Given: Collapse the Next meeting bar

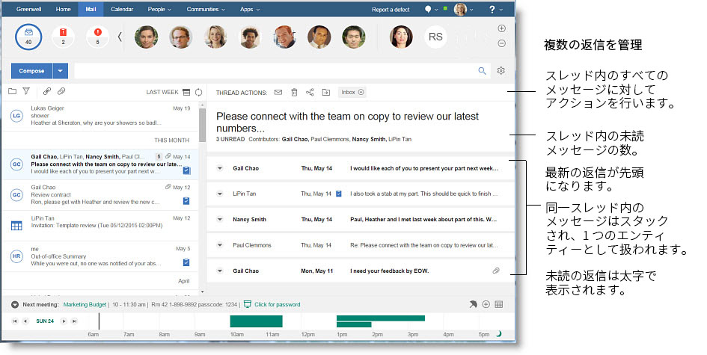Looking at the screenshot, I should (15, 304).
